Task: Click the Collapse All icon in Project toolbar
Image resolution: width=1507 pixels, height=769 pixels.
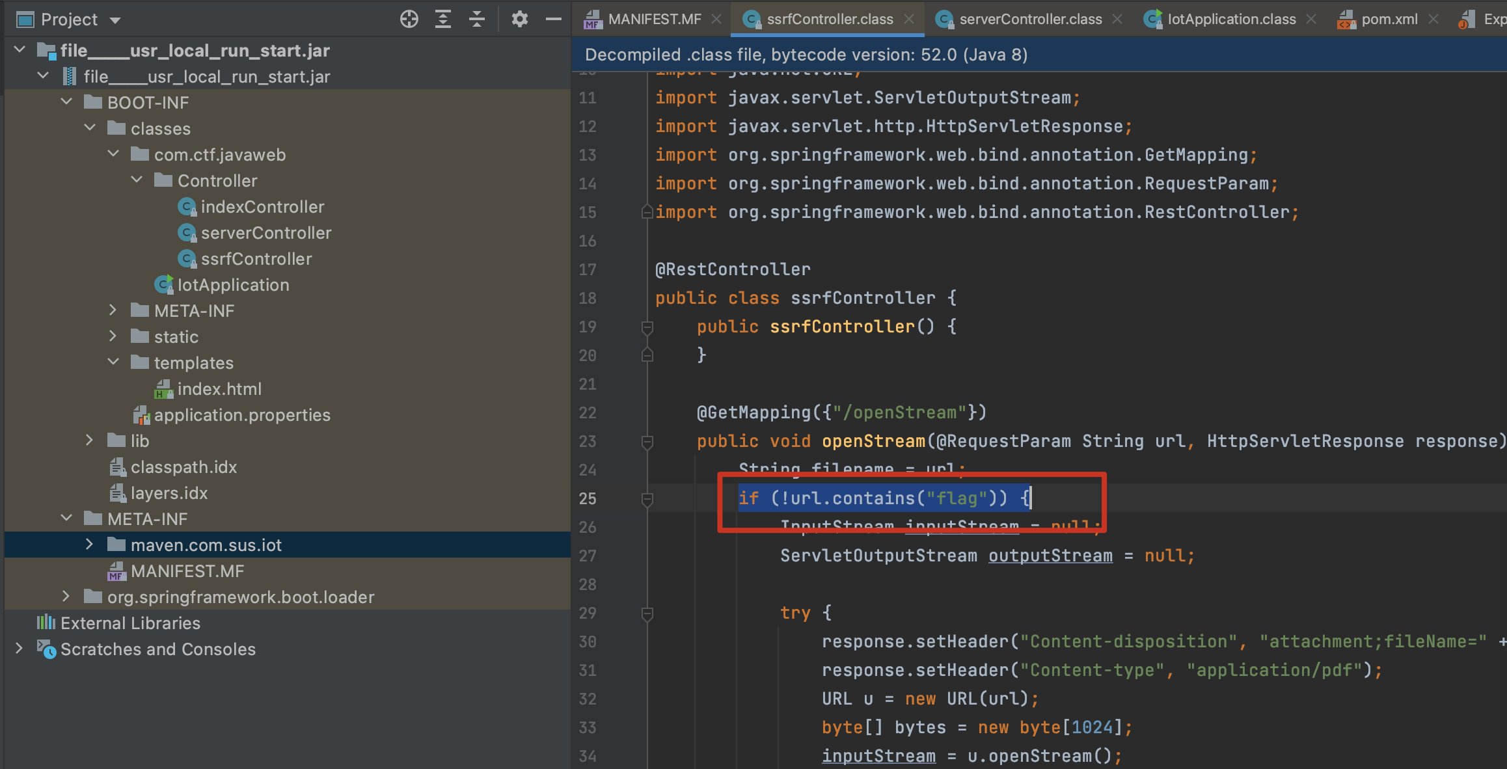Action: pyautogui.click(x=477, y=19)
